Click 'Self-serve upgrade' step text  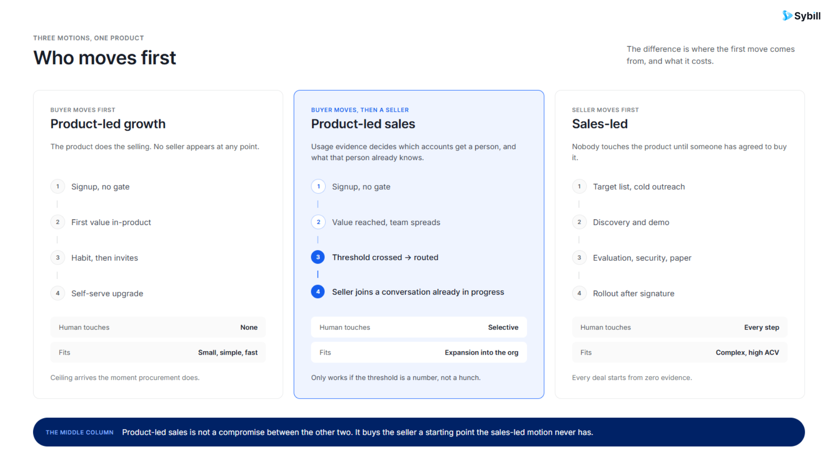107,294
